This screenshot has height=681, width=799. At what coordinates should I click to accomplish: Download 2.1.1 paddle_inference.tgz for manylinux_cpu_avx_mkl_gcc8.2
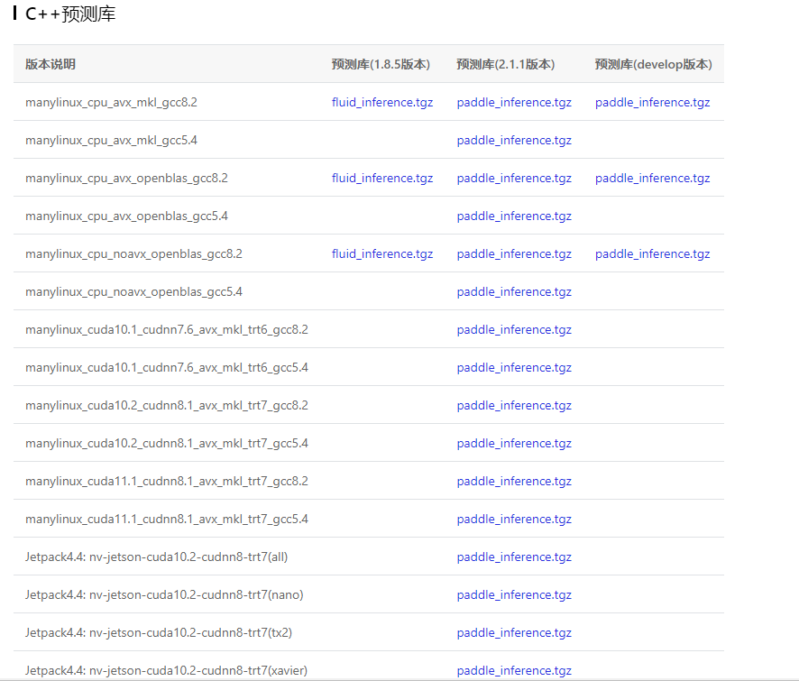(x=514, y=103)
